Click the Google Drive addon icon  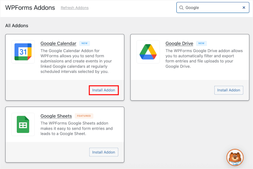point(148,52)
